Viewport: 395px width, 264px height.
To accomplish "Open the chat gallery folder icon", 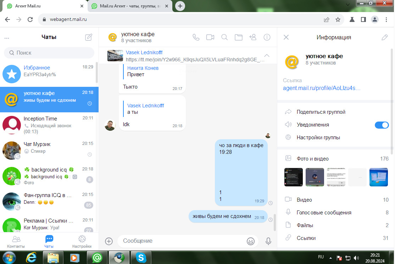I will 239,37.
